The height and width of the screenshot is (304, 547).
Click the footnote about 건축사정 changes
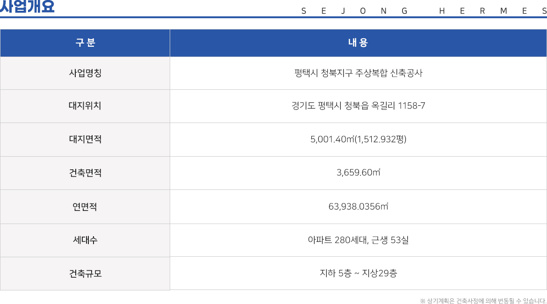pyautogui.click(x=483, y=301)
